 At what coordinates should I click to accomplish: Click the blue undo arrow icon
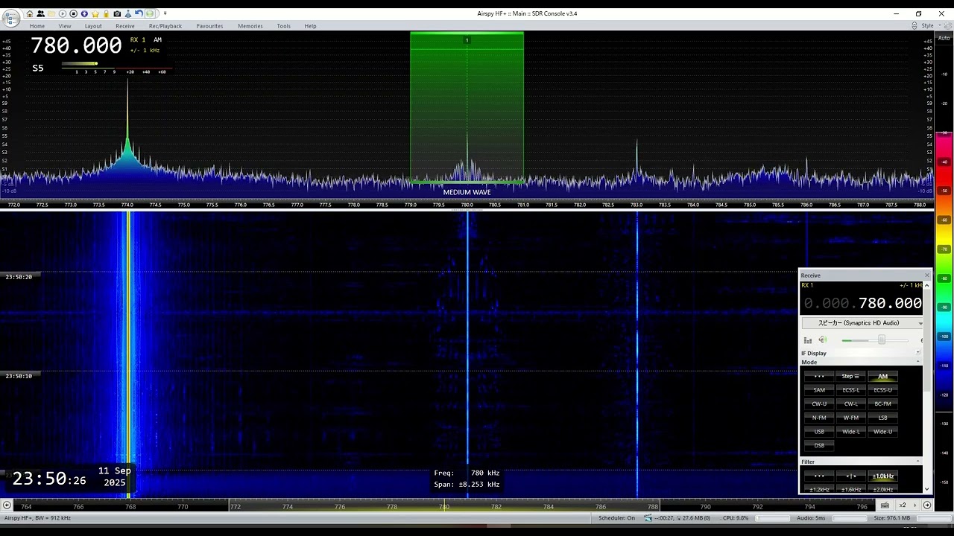tap(139, 13)
